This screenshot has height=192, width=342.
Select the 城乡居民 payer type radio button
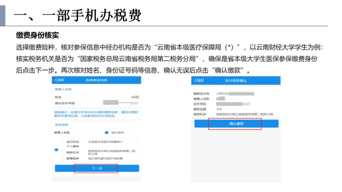click(107, 133)
